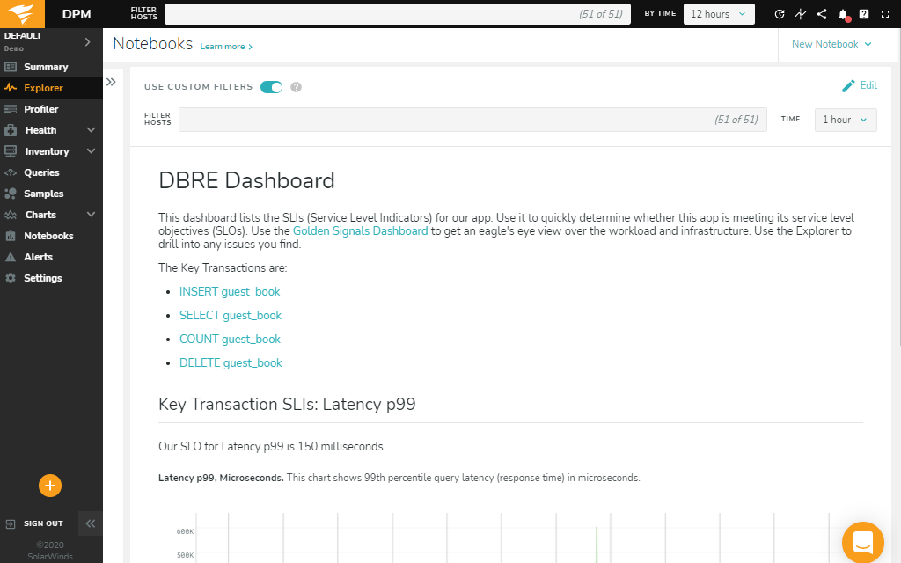Toggle Use Custom Filters switch
Viewport: 901px width, 563px height.
(271, 87)
